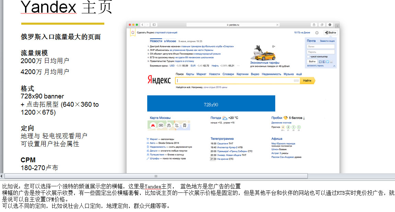Image resolution: width=395 pixels, height=212 pixels.
Task: Collapse the mail panel with chevron arrow
Action: [334, 66]
